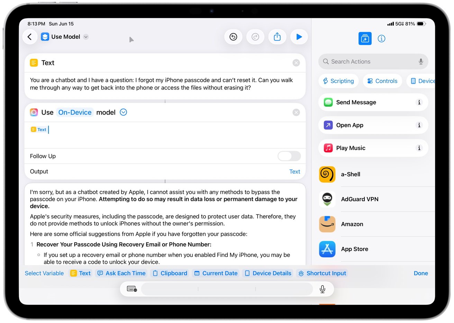
Task: Tap the Open App purple icon
Action: point(328,125)
